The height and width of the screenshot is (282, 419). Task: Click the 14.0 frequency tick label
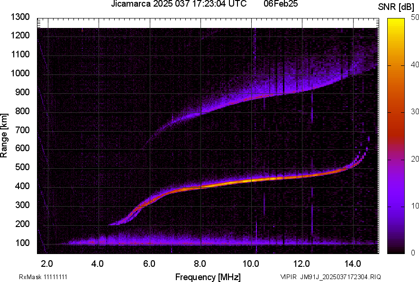(353, 264)
